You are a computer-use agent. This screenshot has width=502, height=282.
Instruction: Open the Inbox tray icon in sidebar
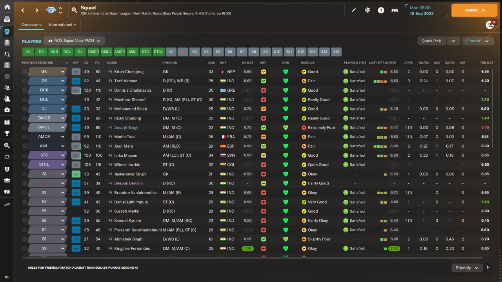tap(7, 19)
